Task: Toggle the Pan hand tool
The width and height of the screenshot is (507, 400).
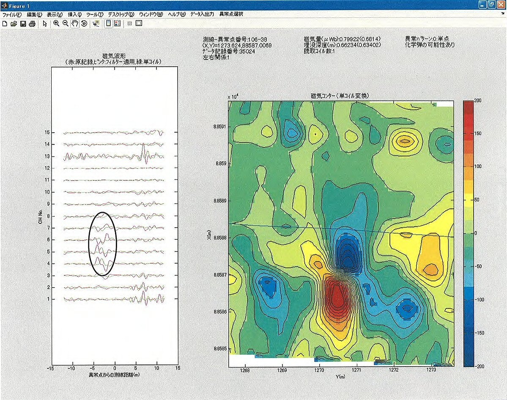Action: [x=75, y=24]
